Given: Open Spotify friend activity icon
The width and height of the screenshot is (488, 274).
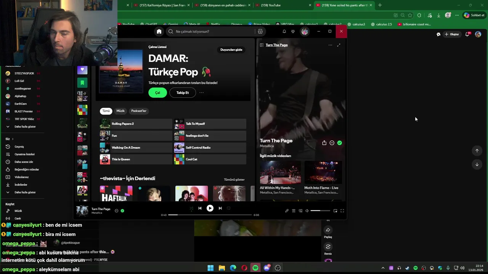Looking at the screenshot, I should pos(293,32).
